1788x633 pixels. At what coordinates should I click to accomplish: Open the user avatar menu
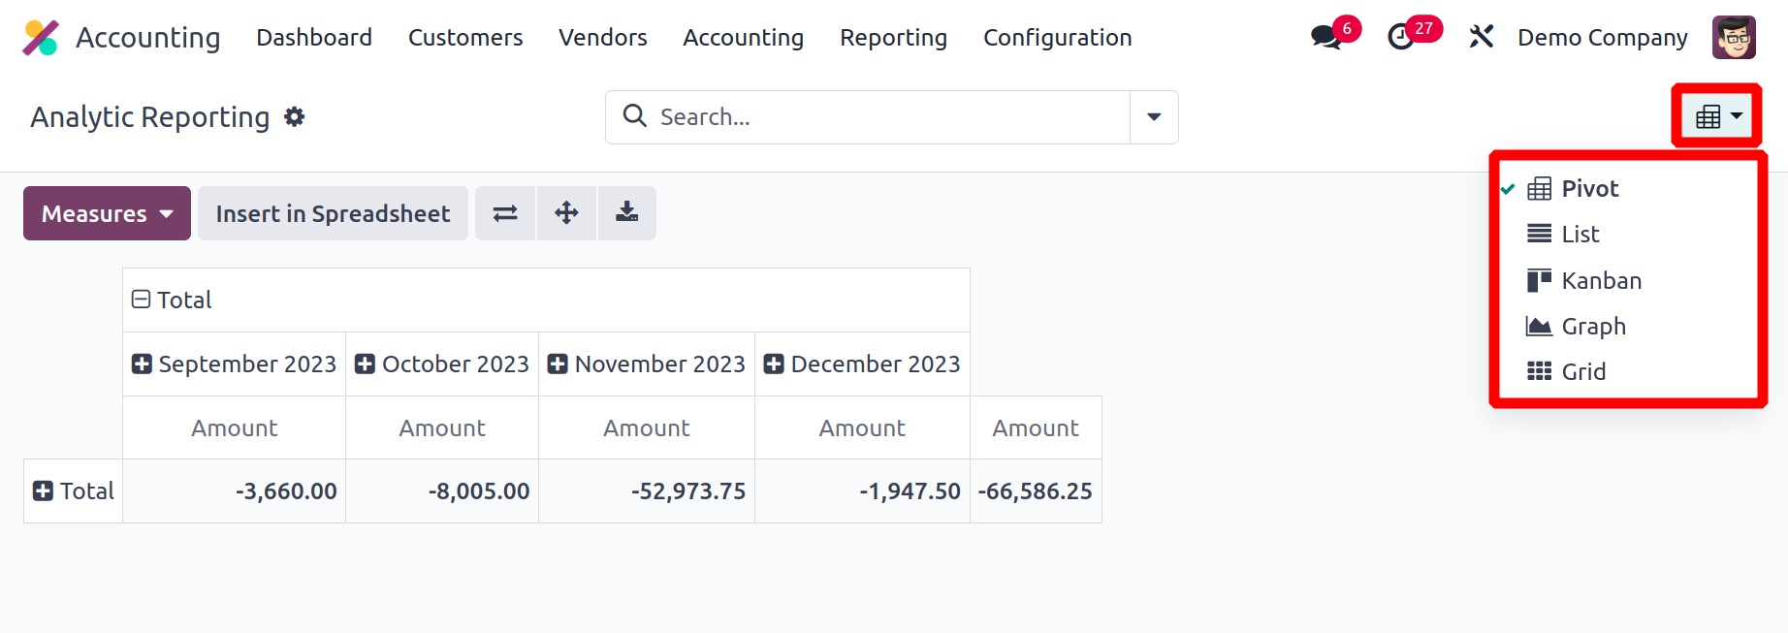point(1734,38)
